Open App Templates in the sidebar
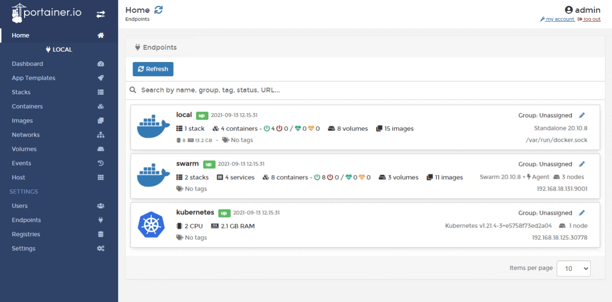Screen dimensions: 612x302 click(x=34, y=78)
